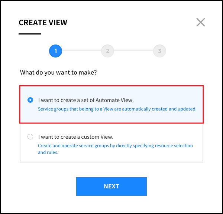Jump to the step 2 circle
Viewport: 223px width, 214px height.
(107, 51)
